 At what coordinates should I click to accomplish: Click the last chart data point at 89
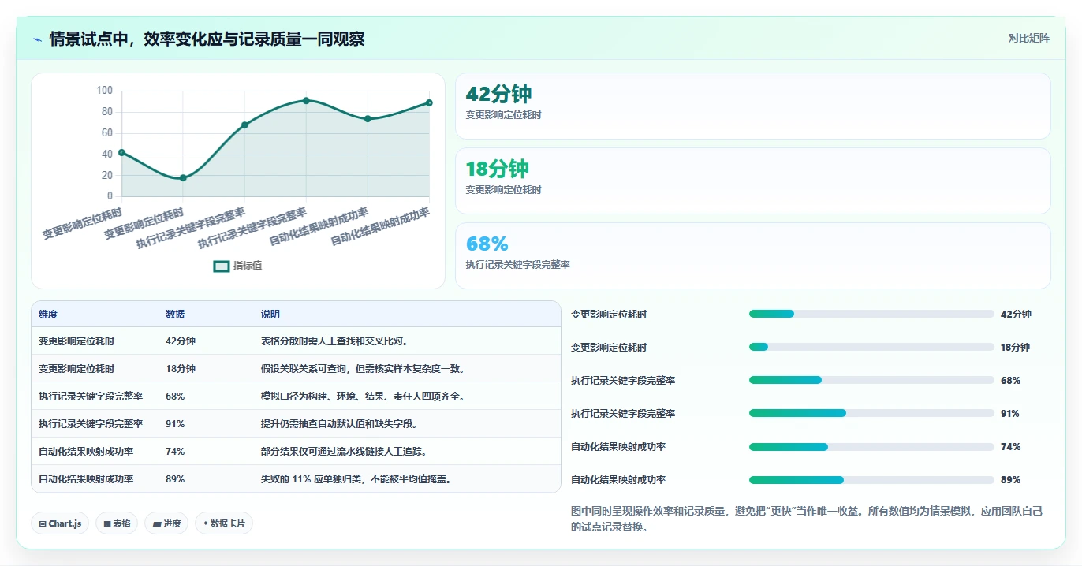429,102
